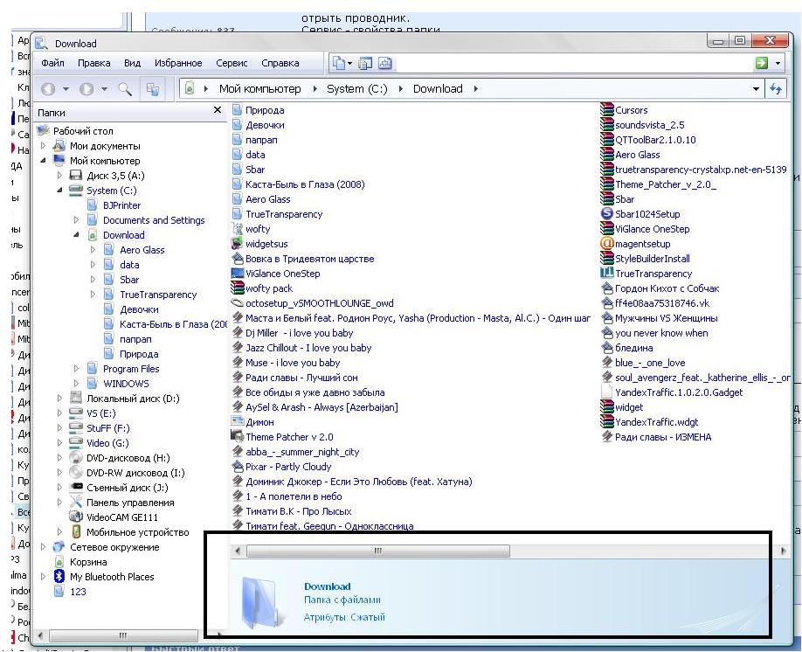Open the Сервис menu

click(232, 63)
